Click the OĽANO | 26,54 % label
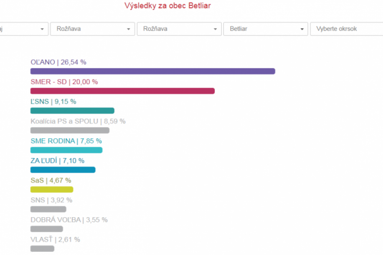 [x=58, y=62]
